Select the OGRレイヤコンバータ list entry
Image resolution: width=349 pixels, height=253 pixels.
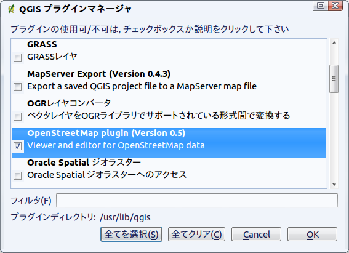169,109
